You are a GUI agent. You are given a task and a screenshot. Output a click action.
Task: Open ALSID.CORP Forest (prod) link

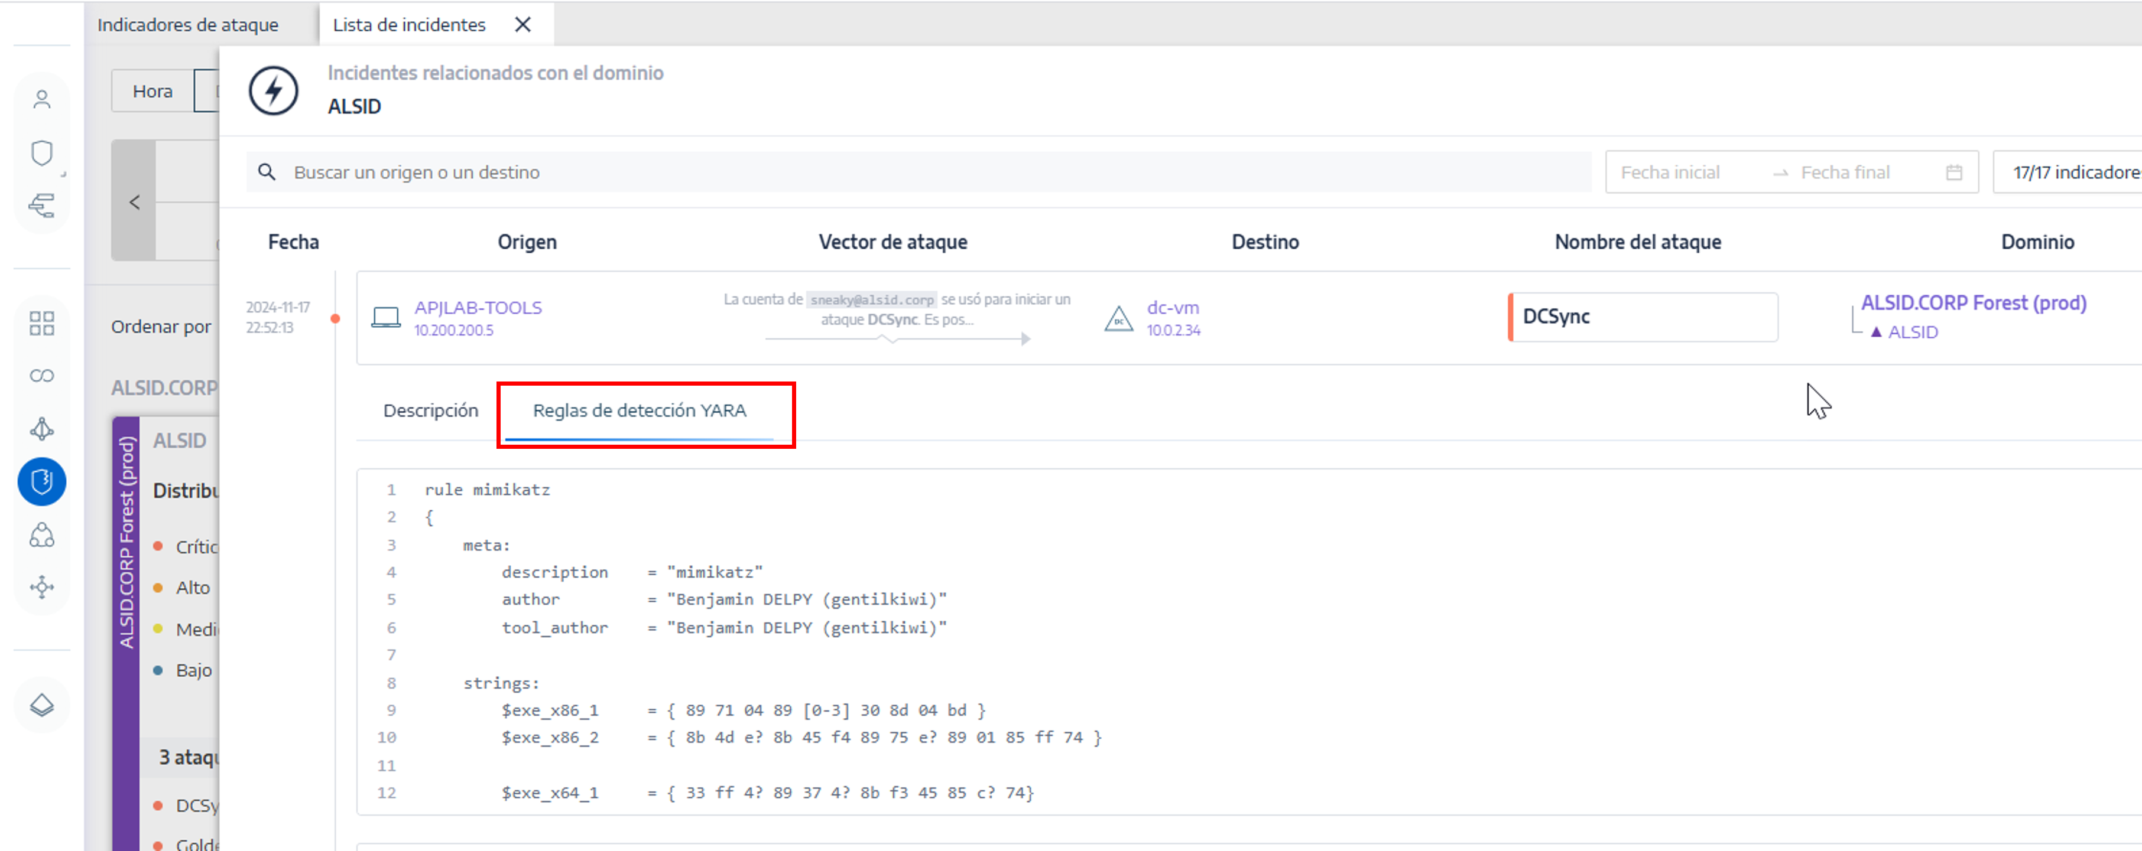click(1974, 302)
